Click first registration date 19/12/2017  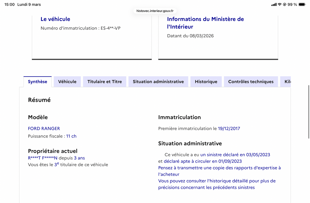click(229, 129)
